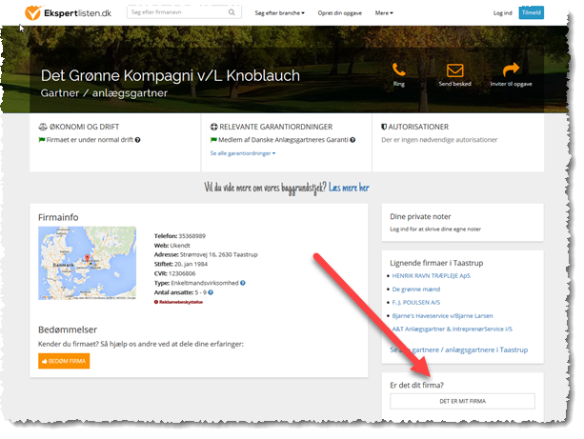Screen dimensions: 584x439
Task: Click the shield icon by Autorisationer
Action: (384, 127)
